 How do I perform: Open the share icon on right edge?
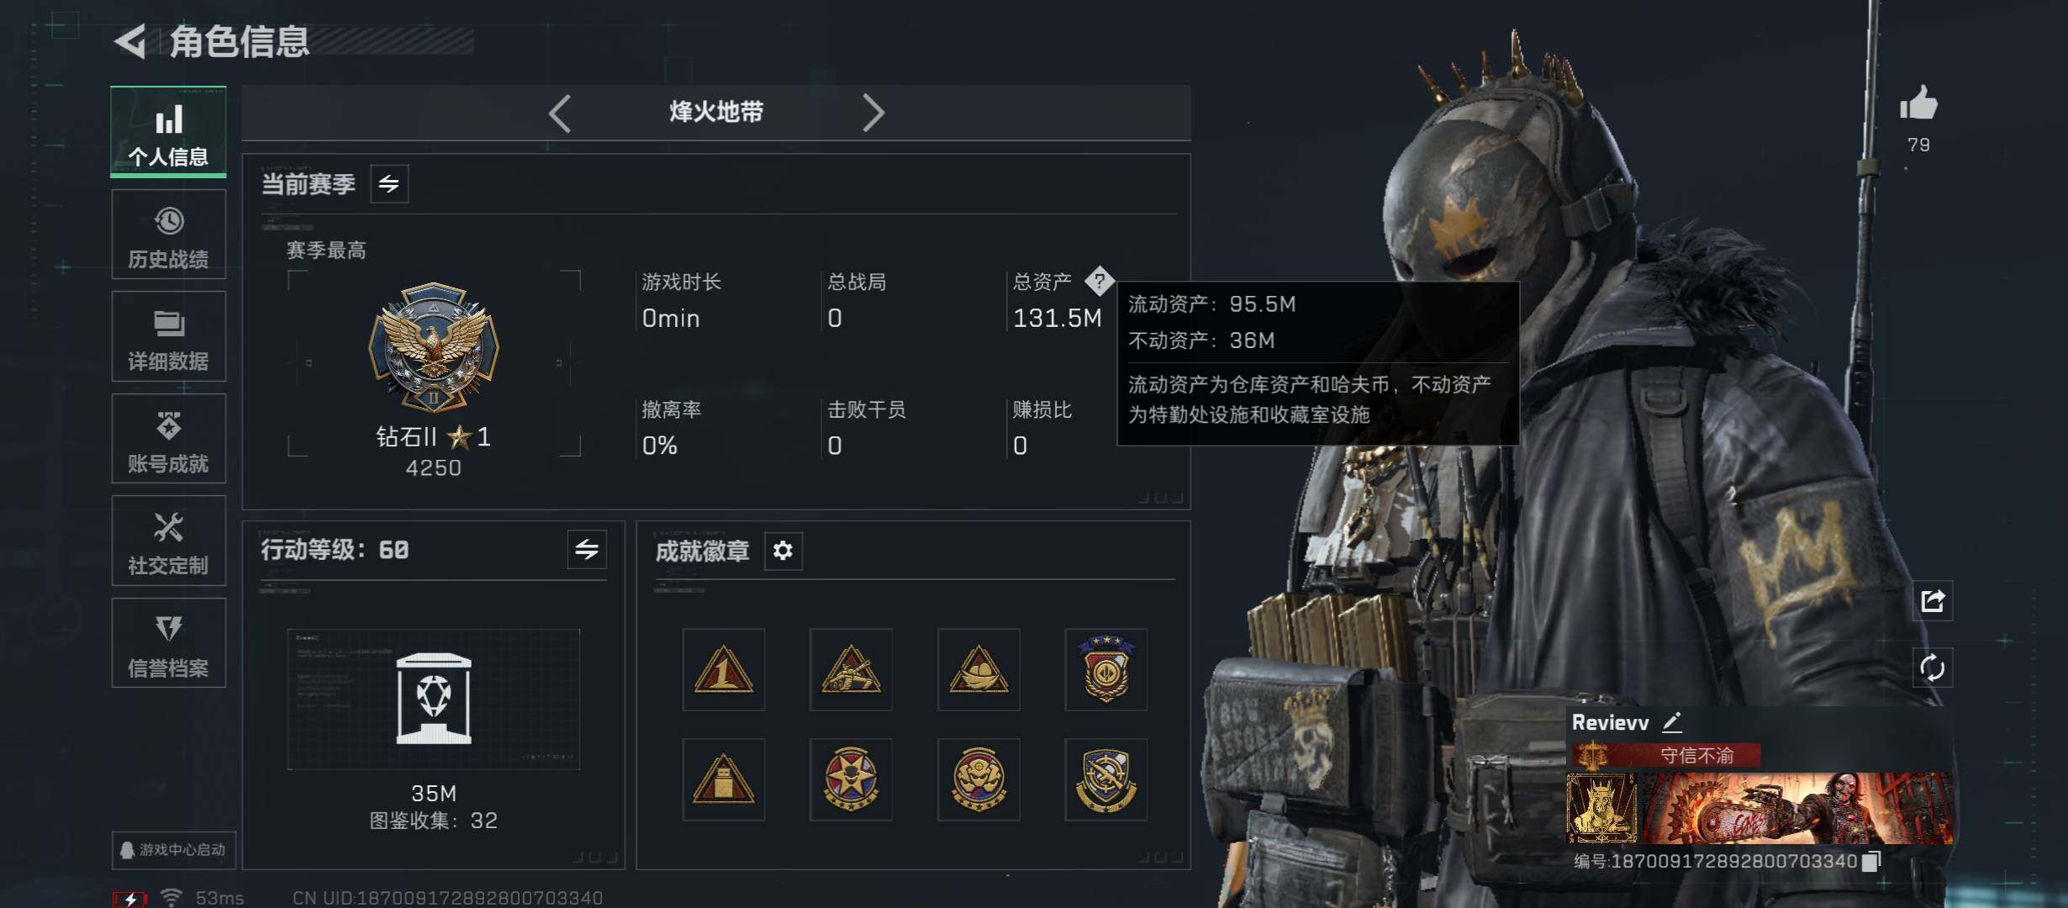point(1932,600)
